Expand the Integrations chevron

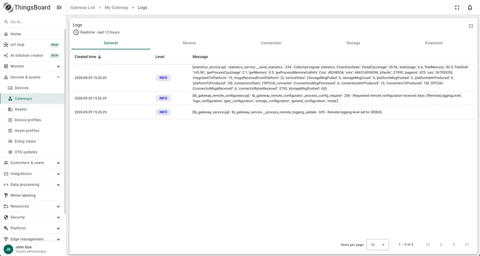[58, 174]
